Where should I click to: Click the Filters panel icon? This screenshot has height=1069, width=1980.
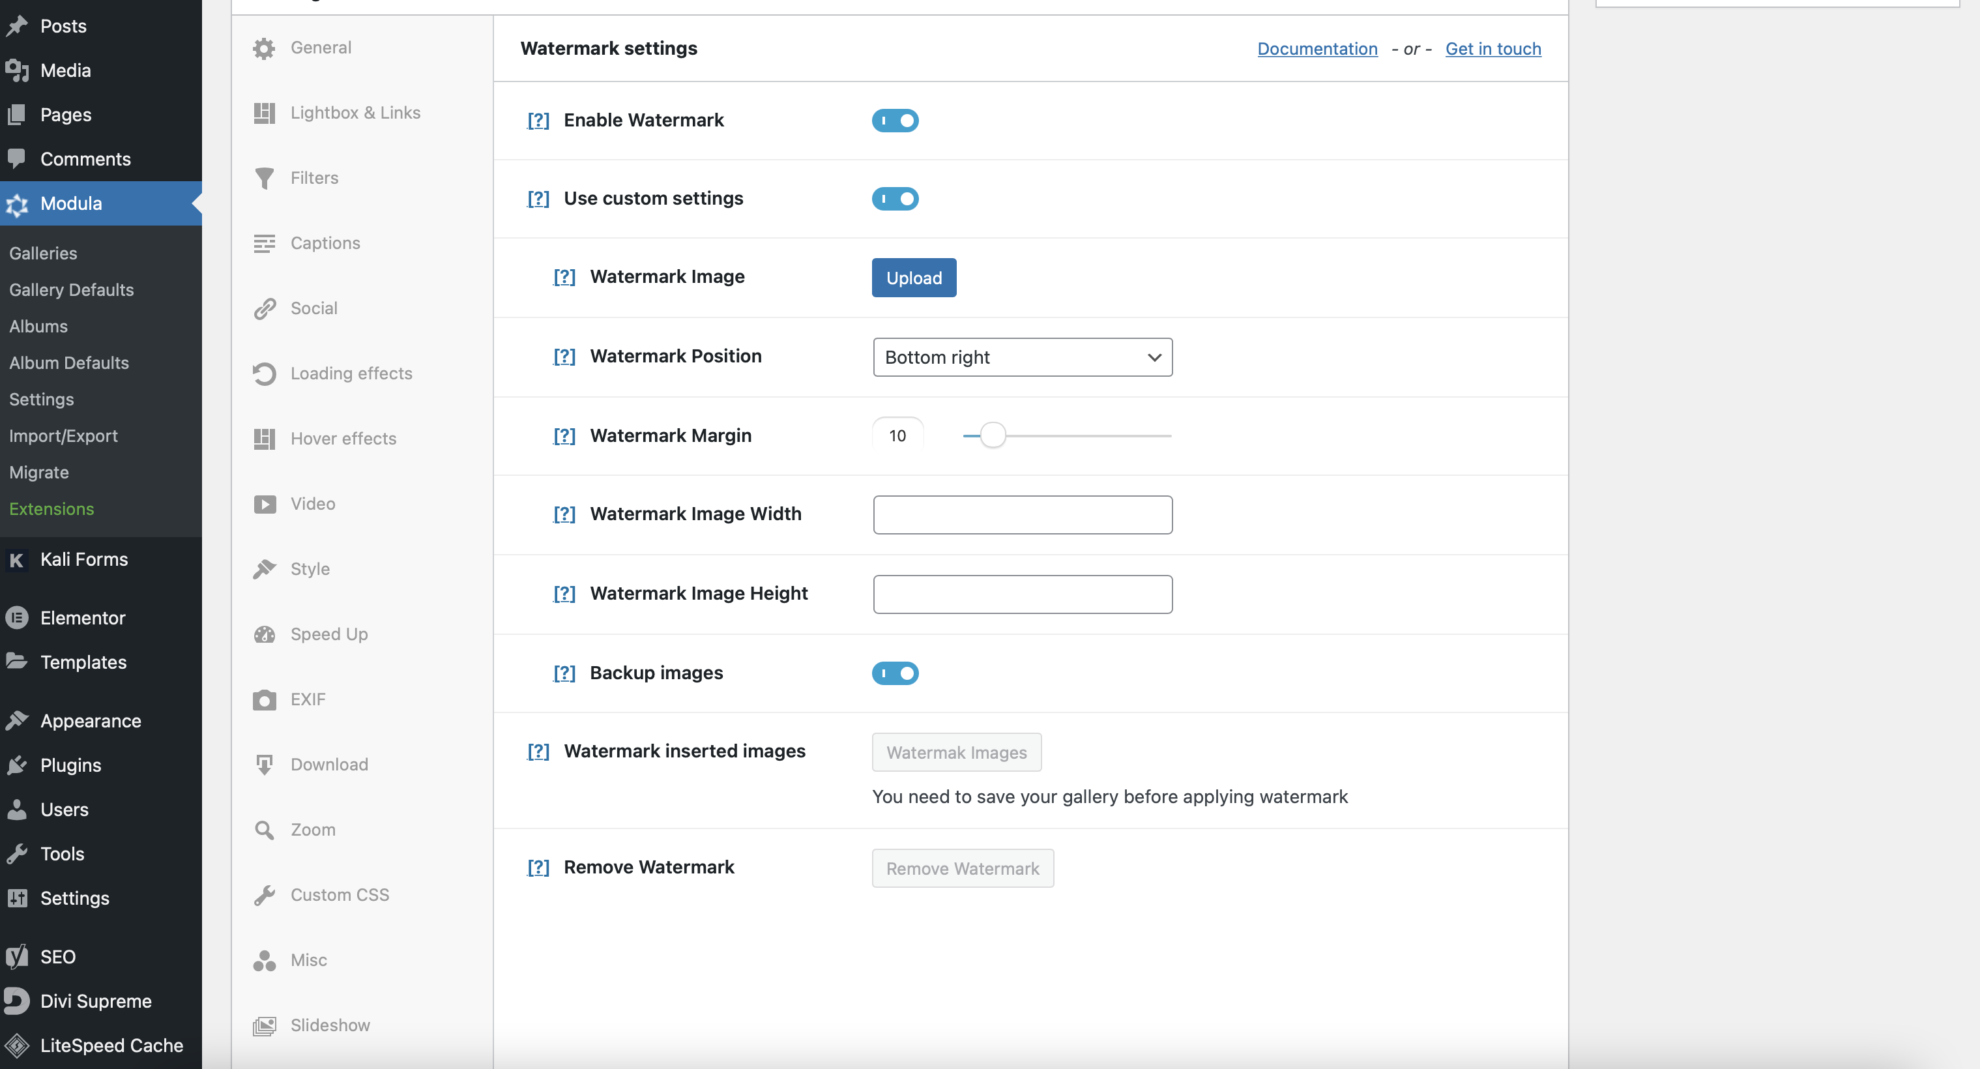pos(263,177)
